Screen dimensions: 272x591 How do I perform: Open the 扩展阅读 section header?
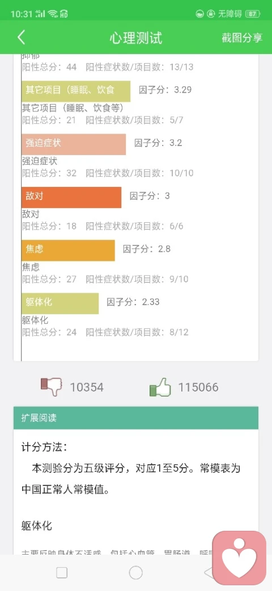(136, 418)
